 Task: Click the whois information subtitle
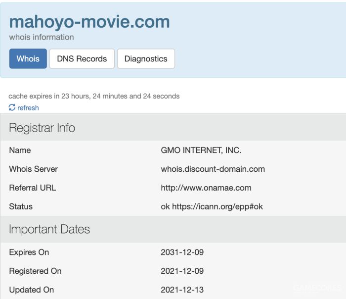point(42,37)
